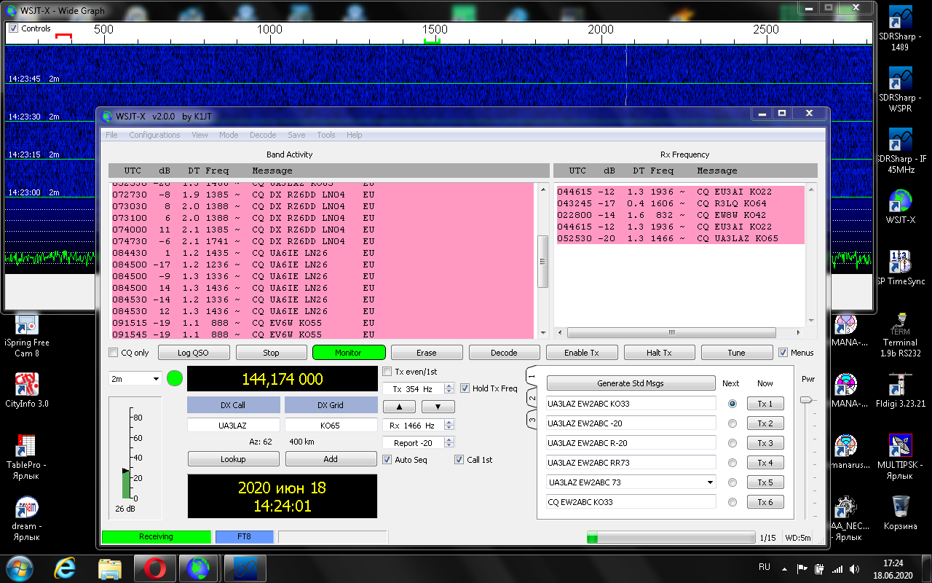Click the Generate Std Msgs button
This screenshot has width=932, height=583.
click(631, 383)
